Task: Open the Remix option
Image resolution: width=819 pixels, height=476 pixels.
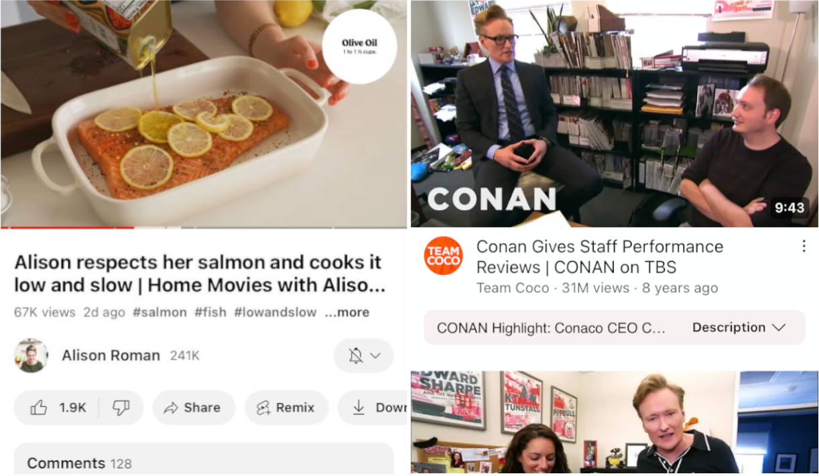Action: click(x=287, y=408)
